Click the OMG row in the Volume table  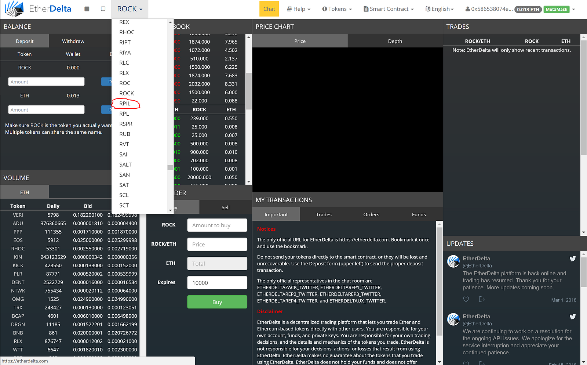[70, 299]
